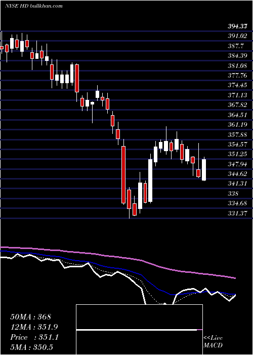Screen dimensions: 253x355
Task: Click the Price : 351.1 readout
Action: pyautogui.click(x=34, y=337)
